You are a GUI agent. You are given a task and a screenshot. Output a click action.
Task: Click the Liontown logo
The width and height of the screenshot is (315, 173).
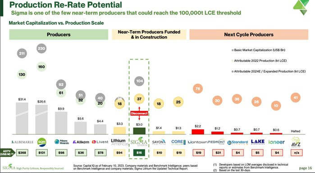(x=197, y=142)
